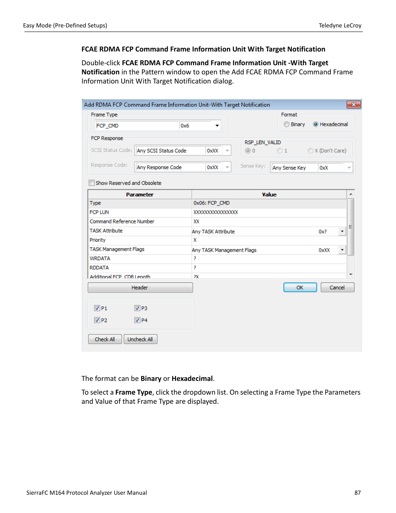Click the Cancel button
The image size is (396, 513).
(337, 287)
